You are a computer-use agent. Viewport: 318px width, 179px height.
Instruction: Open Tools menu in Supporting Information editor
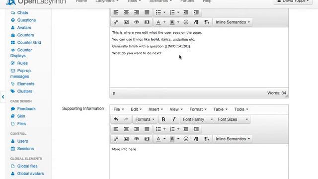point(241,109)
